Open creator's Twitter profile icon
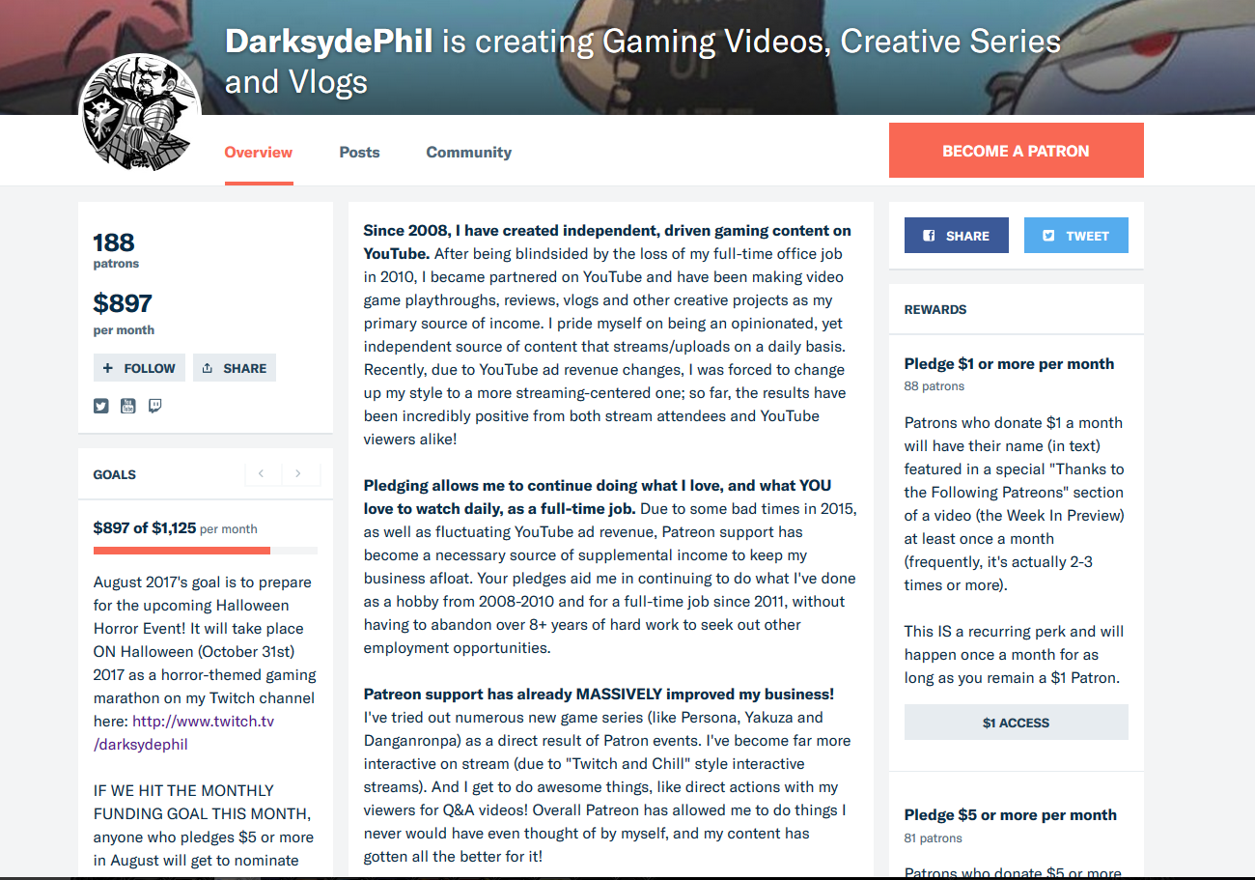This screenshot has width=1255, height=880. click(100, 407)
